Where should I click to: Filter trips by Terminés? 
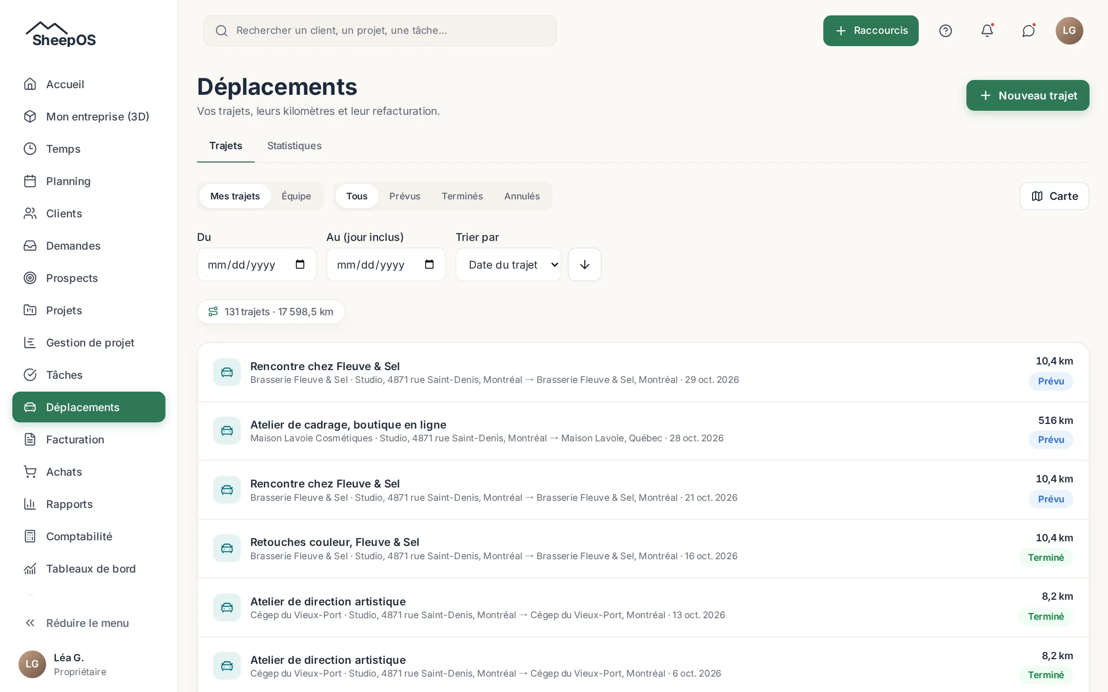pyautogui.click(x=462, y=196)
